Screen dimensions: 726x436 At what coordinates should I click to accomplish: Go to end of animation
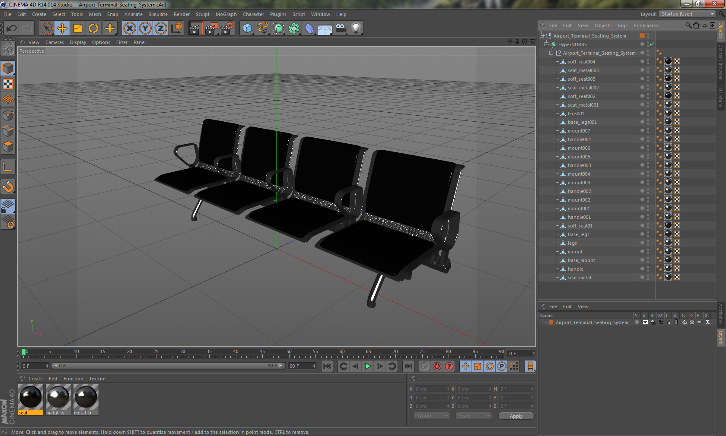tap(408, 366)
